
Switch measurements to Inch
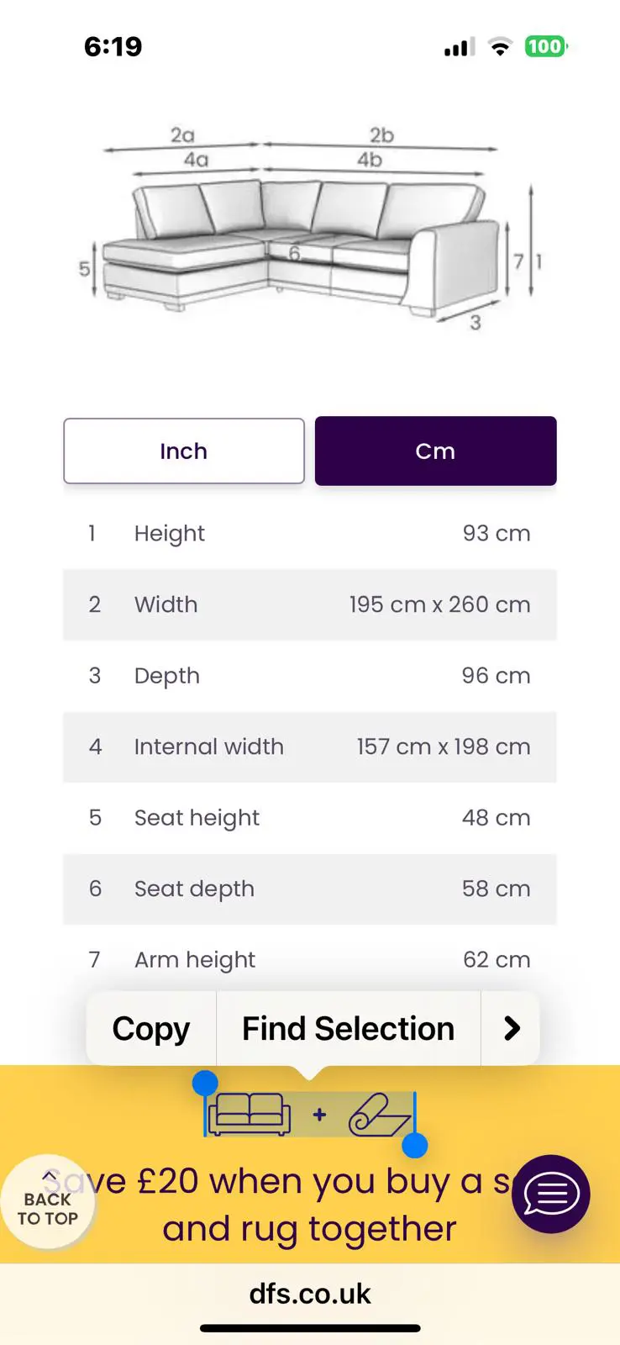tap(184, 451)
